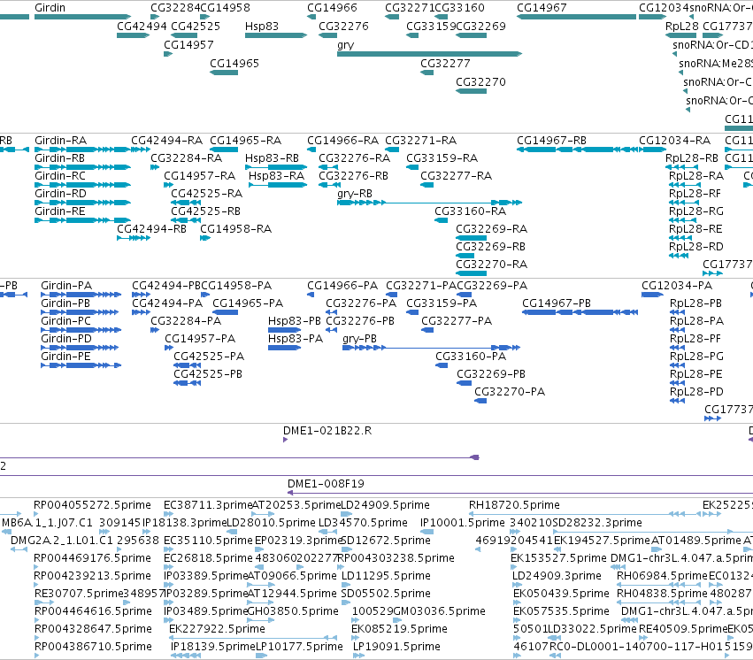Viewport: 753px width, 660px height.
Task: Click CG33160-RA transcript label
Action: pyautogui.click(x=470, y=211)
